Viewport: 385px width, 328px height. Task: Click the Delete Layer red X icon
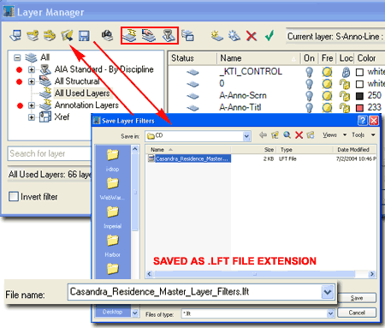[x=252, y=36]
